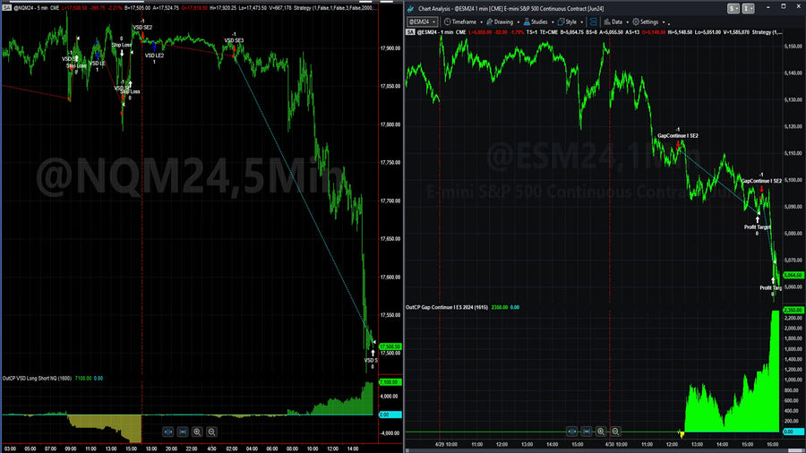Click the window linking icon beside Style
The image size is (806, 453).
coord(593,22)
